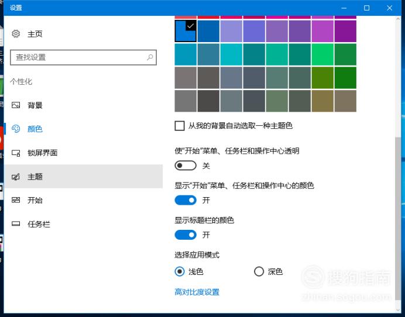Click the Start tiles icon
The image size is (405, 317).
[16, 200]
